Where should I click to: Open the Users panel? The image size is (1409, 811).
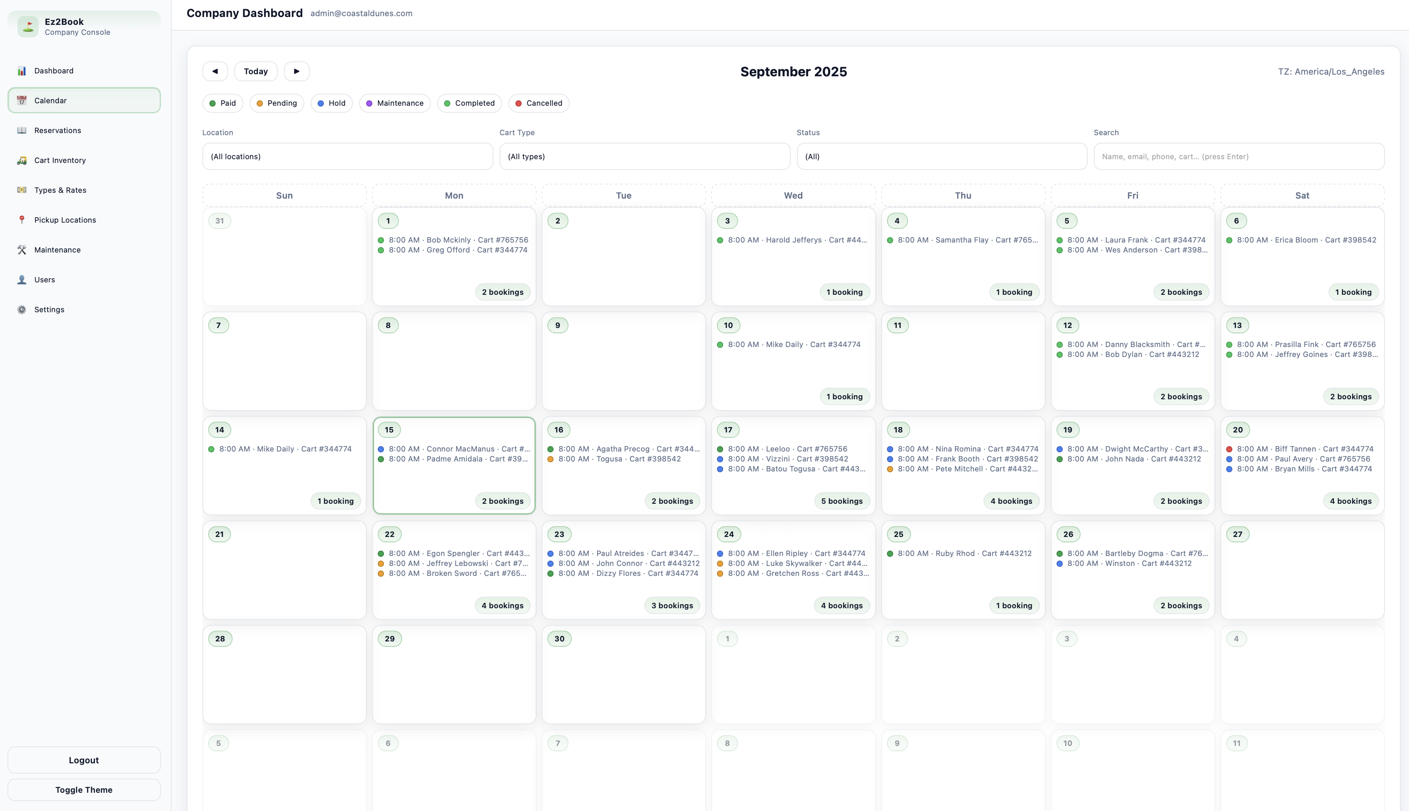(x=44, y=279)
